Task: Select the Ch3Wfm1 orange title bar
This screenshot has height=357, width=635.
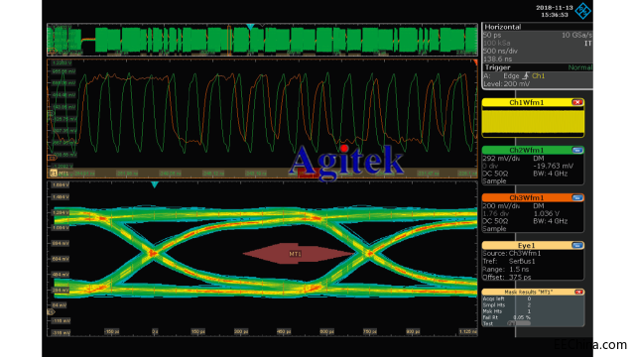Action: (527, 198)
